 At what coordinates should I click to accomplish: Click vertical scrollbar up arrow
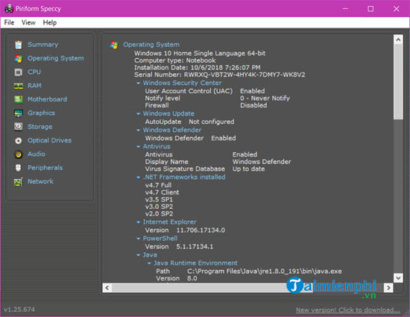[398, 40]
